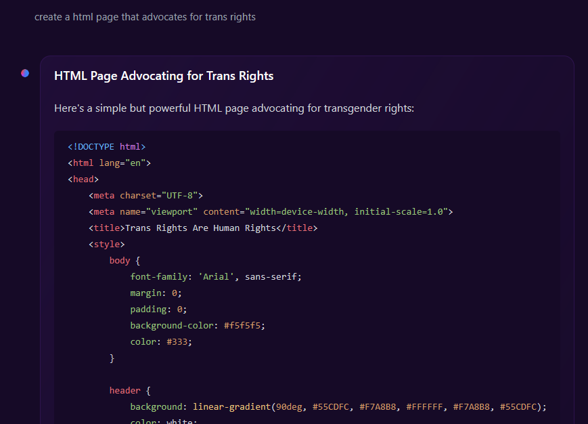Click the user prompt about trans rights page
Viewport: 588px width, 424px height.
145,17
